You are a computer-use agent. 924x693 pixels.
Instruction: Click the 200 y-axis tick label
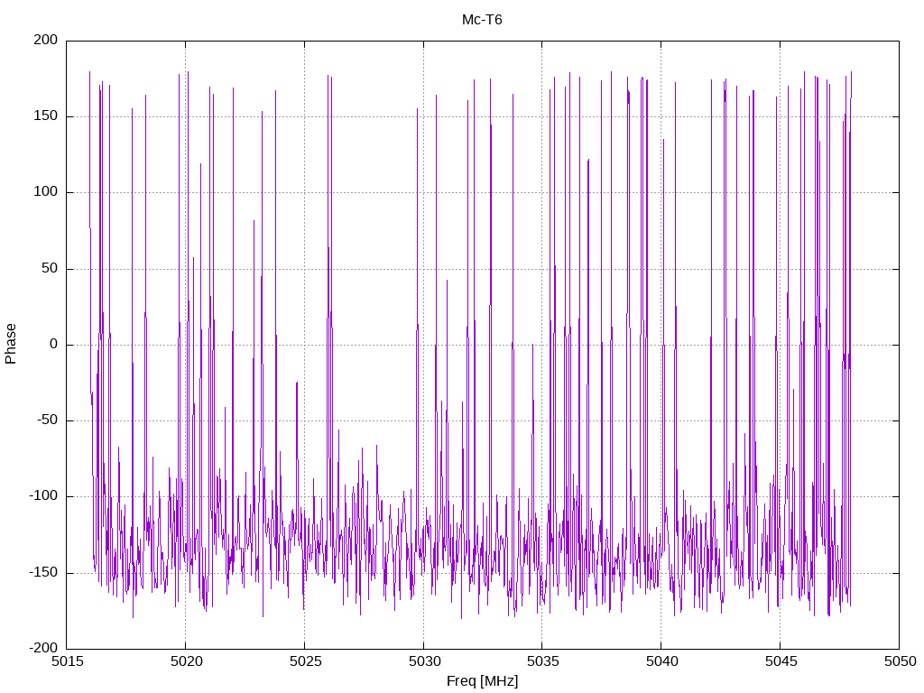point(46,40)
